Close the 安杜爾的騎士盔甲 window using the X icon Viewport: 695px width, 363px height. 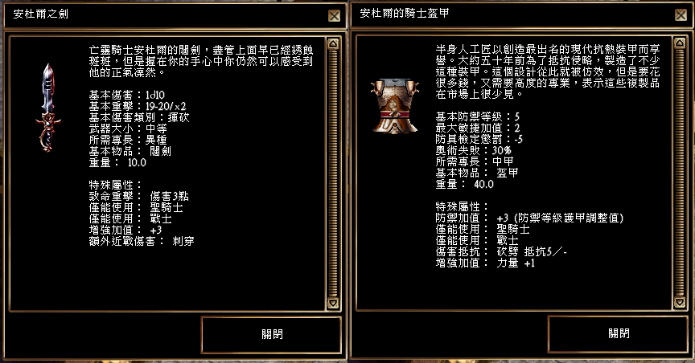coord(681,15)
